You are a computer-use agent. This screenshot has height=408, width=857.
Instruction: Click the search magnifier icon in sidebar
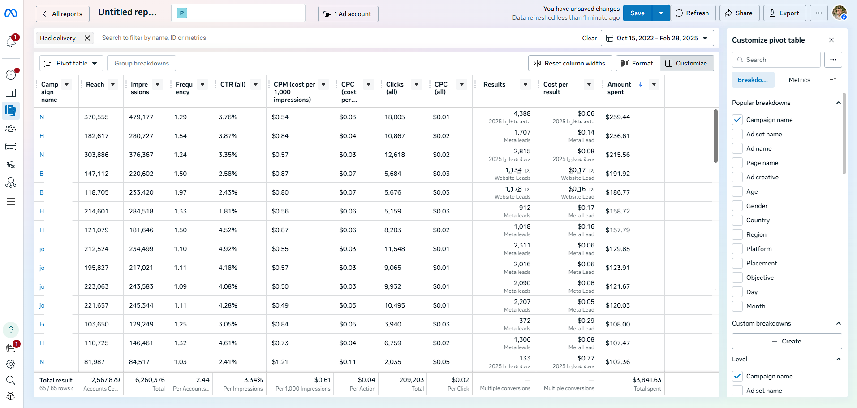tap(11, 380)
